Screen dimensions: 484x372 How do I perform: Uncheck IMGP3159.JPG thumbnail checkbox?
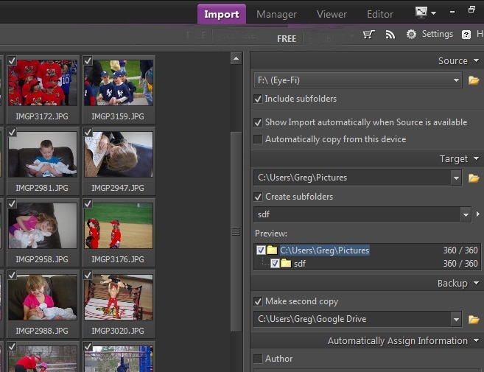pos(88,60)
